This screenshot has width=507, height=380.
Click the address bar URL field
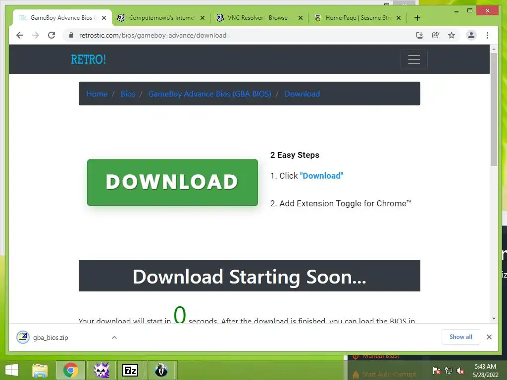239,35
